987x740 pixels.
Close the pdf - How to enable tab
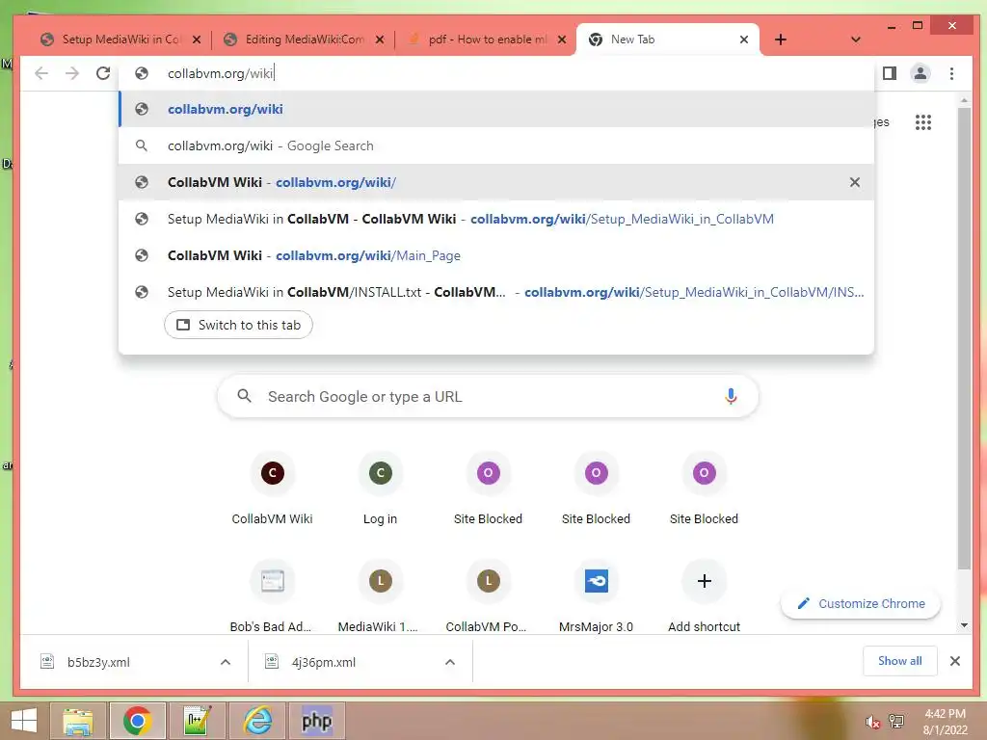click(562, 40)
